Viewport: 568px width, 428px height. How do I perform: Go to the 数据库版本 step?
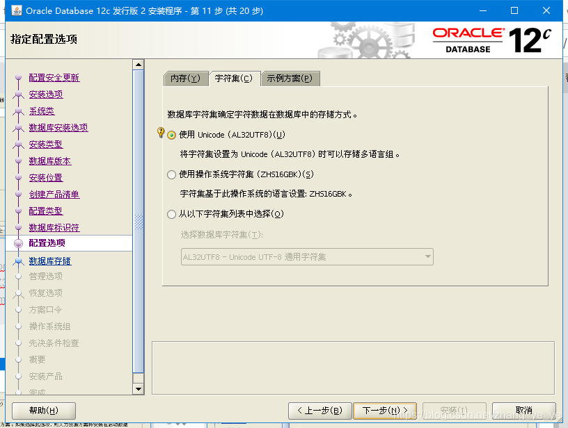pos(50,161)
